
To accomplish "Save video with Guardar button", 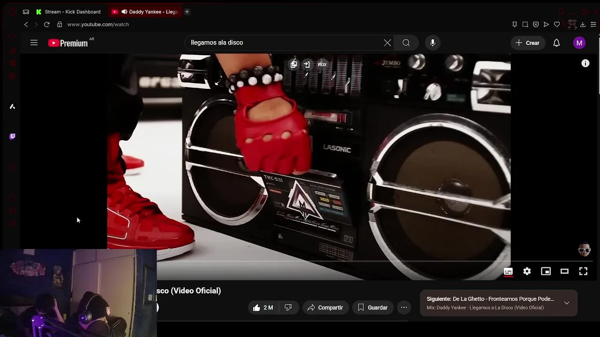I will pyautogui.click(x=373, y=308).
